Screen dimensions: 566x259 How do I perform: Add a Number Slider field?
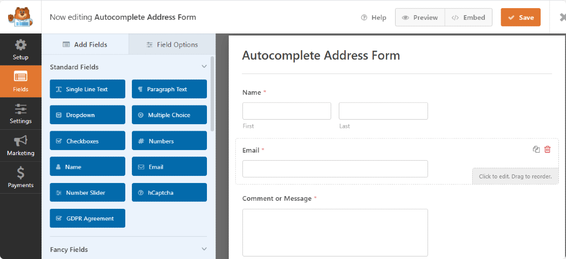click(87, 193)
